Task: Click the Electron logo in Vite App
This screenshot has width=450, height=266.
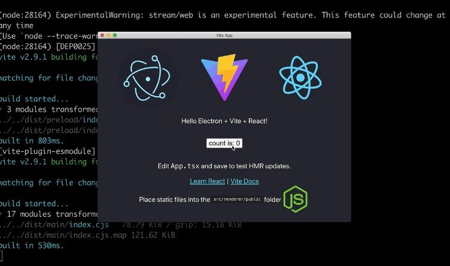Action: click(x=147, y=78)
